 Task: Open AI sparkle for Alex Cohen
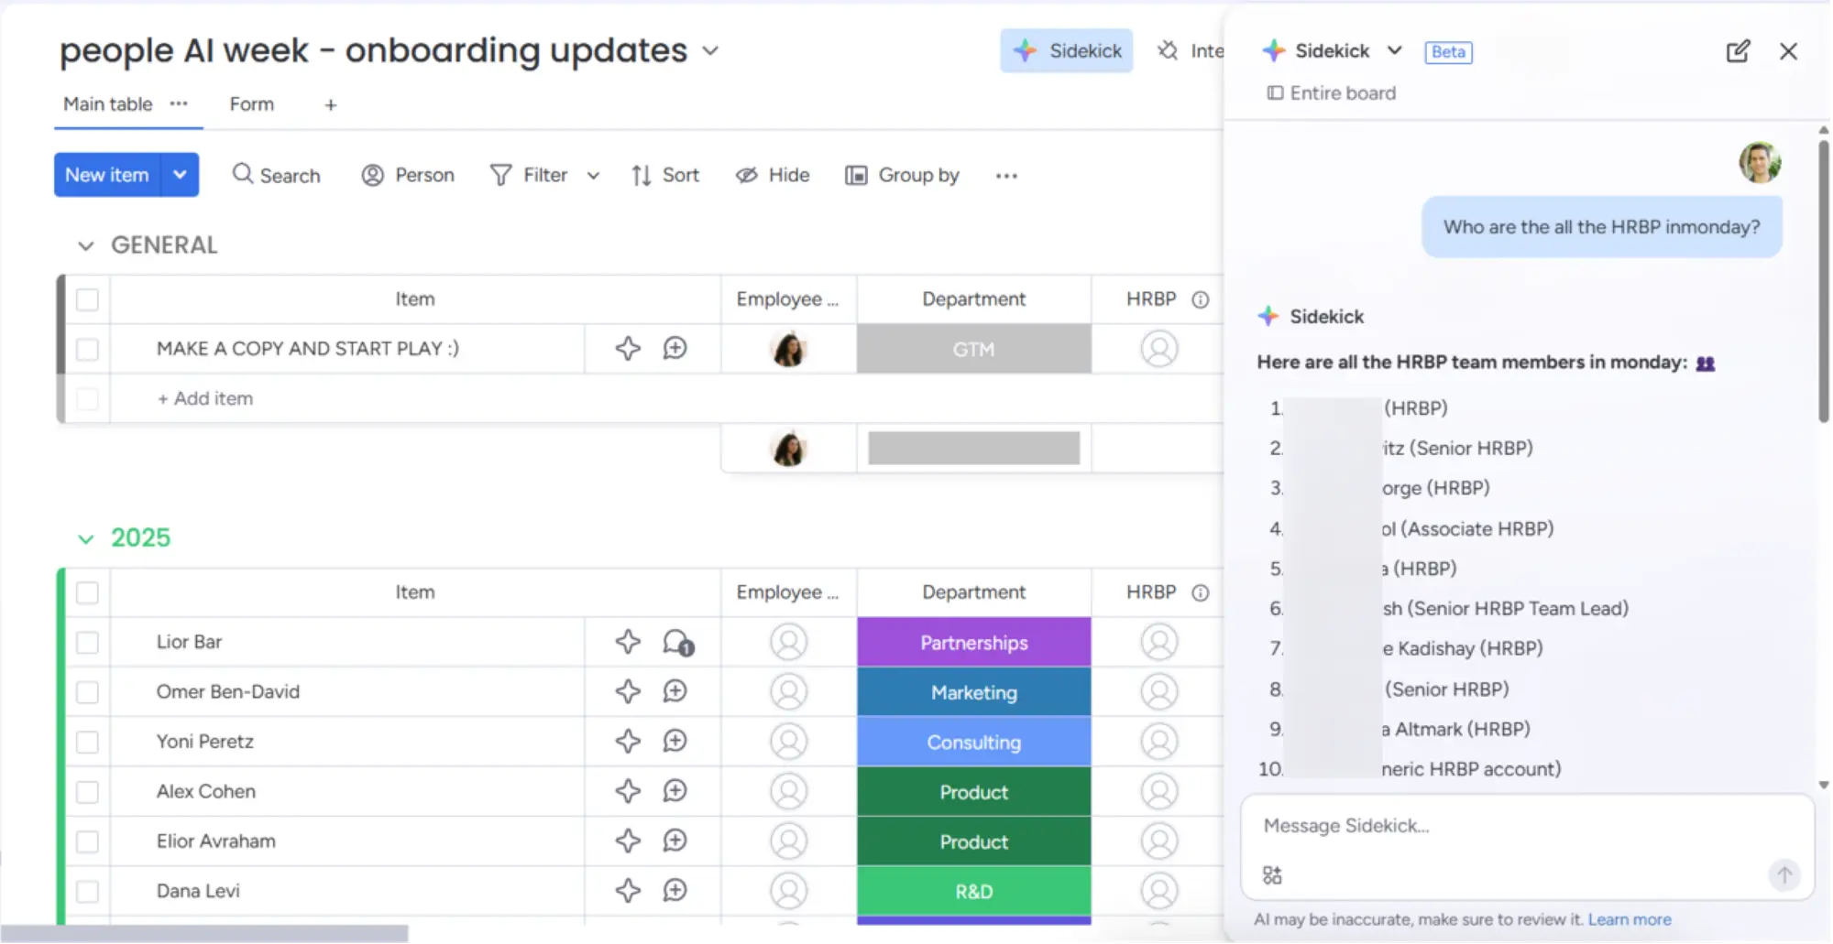[x=628, y=791]
